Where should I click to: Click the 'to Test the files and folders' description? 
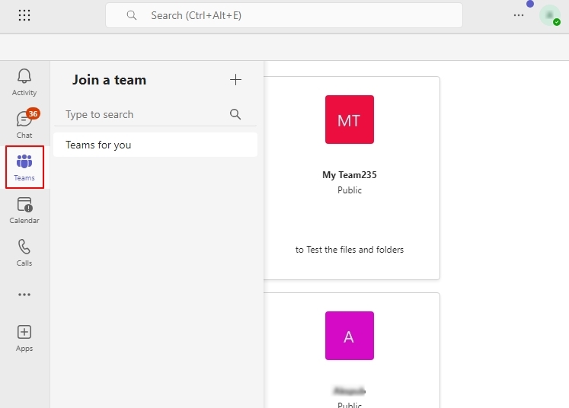350,250
